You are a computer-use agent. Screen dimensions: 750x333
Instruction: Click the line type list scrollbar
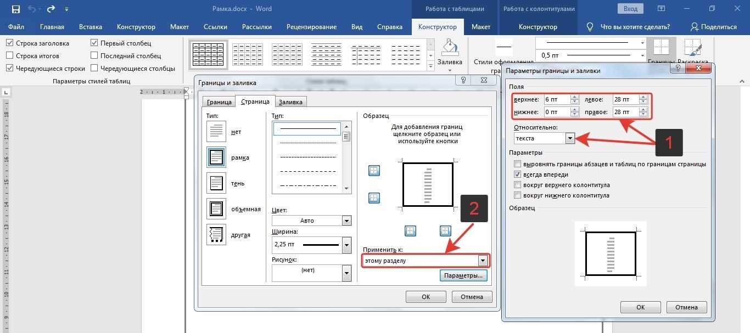point(346,157)
